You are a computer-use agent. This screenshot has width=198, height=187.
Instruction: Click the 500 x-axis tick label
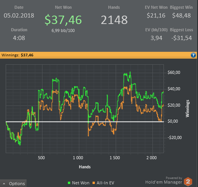pos(41,158)
